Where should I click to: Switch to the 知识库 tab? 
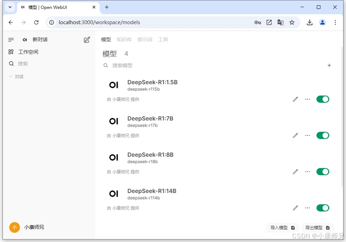click(124, 39)
